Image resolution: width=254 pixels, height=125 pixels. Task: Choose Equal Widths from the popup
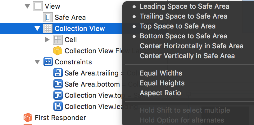[x=161, y=73]
